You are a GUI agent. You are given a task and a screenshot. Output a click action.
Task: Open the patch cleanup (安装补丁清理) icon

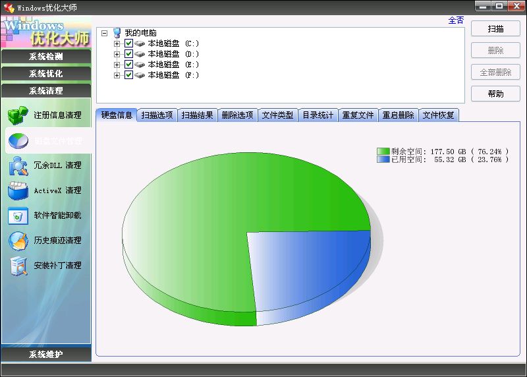[18, 266]
